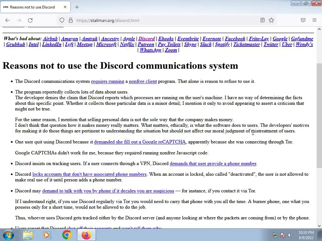This screenshot has height=241, width=322.
Task: Open the LinkedIn link
Action: (x=52, y=44)
